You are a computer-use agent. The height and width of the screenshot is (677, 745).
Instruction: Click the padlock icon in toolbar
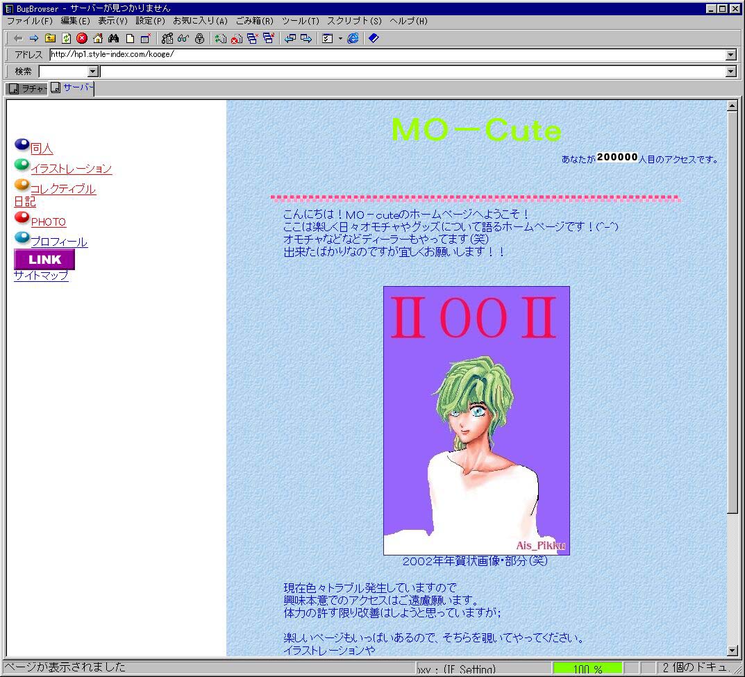(x=199, y=38)
